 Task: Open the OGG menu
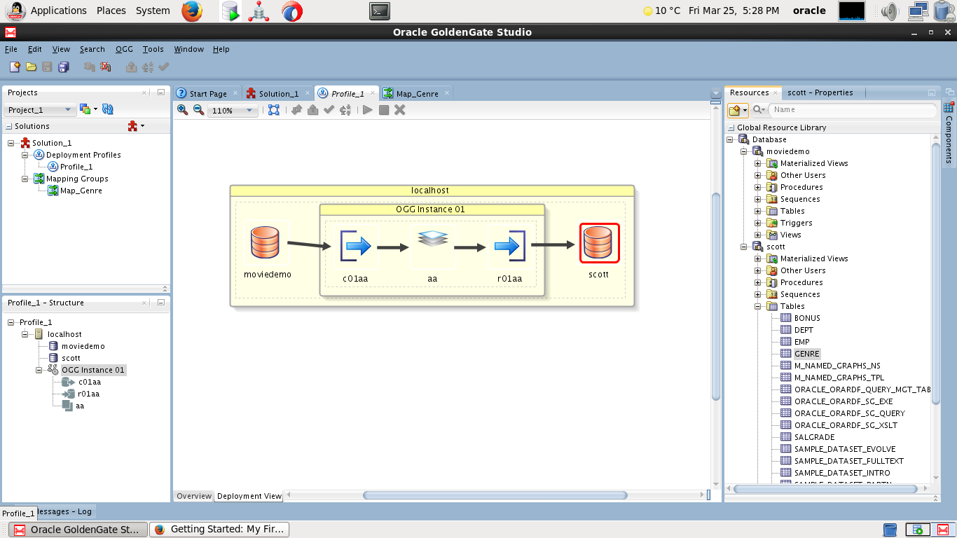[124, 49]
